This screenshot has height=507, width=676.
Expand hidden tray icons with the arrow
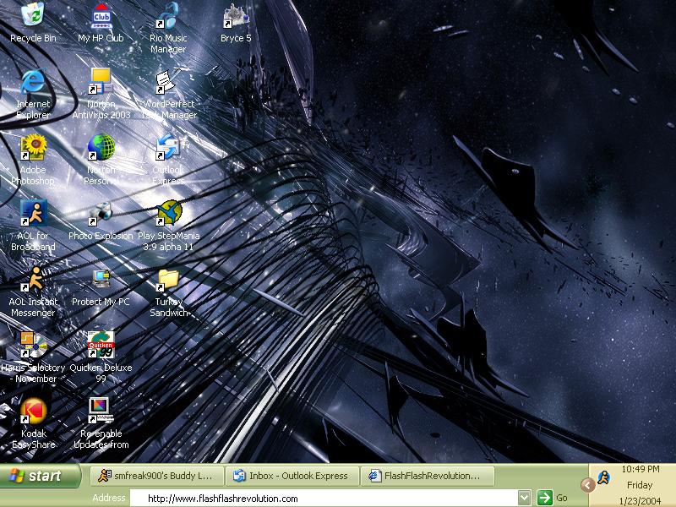(587, 485)
